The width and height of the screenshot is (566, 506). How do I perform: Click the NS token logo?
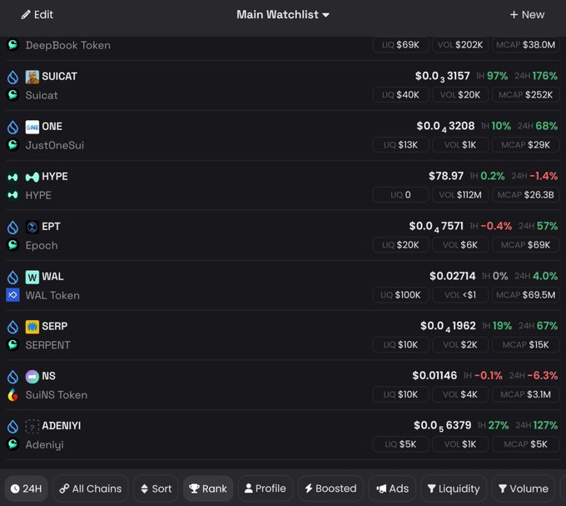(x=32, y=377)
